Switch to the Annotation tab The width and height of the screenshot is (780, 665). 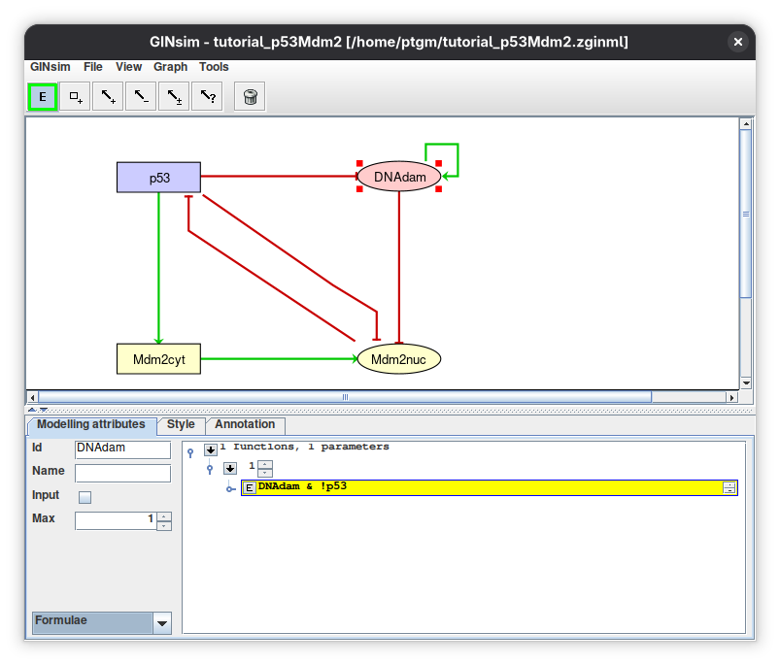click(245, 424)
